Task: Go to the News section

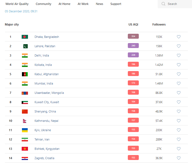Action: pyautogui.click(x=100, y=4)
